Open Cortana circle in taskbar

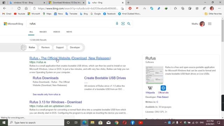[68, 122]
